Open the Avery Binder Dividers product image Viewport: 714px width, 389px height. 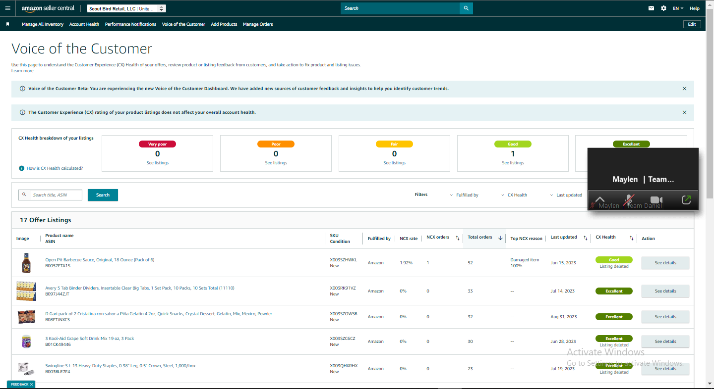click(x=26, y=291)
